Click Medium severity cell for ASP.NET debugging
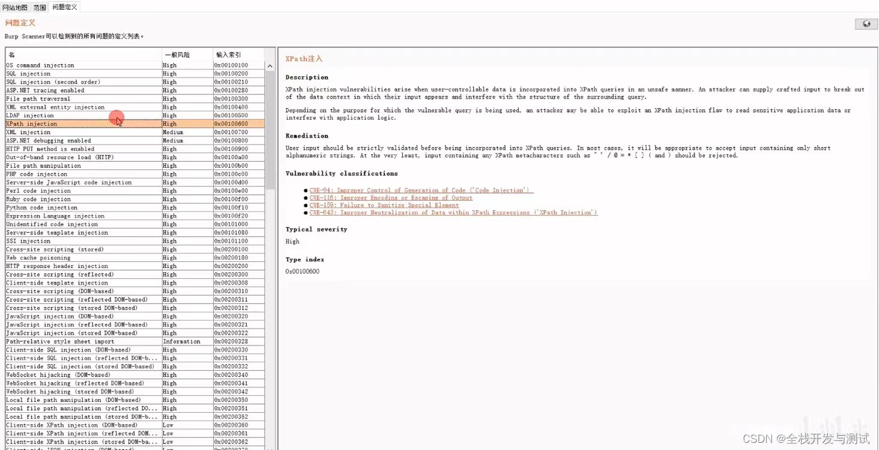Viewport: 879px width, 450px height. click(x=187, y=141)
